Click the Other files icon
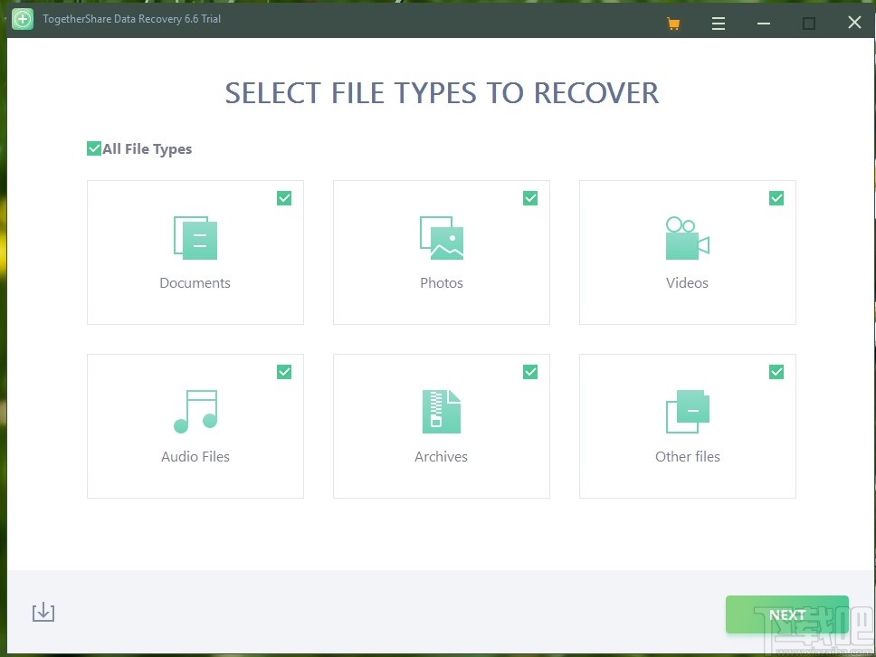 click(x=687, y=411)
